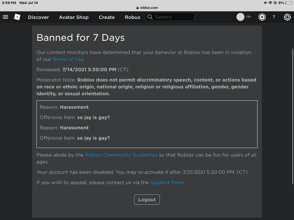Open the profile avatar circle
Screen dimensions: 294x220
coord(240,17)
